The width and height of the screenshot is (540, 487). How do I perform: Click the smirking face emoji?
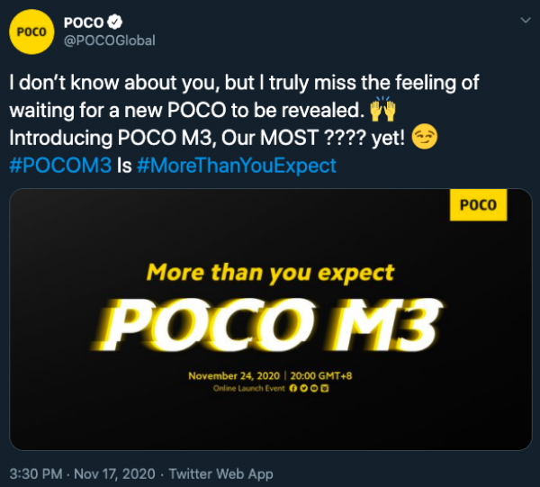tap(425, 137)
